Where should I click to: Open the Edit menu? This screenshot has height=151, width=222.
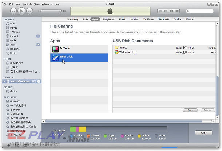tap(11, 4)
